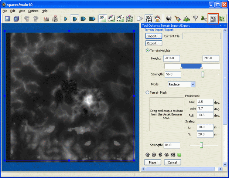The image size is (229, 178).
Task: Click the panel's vertical scrollbar down arrow
Action: point(225,164)
